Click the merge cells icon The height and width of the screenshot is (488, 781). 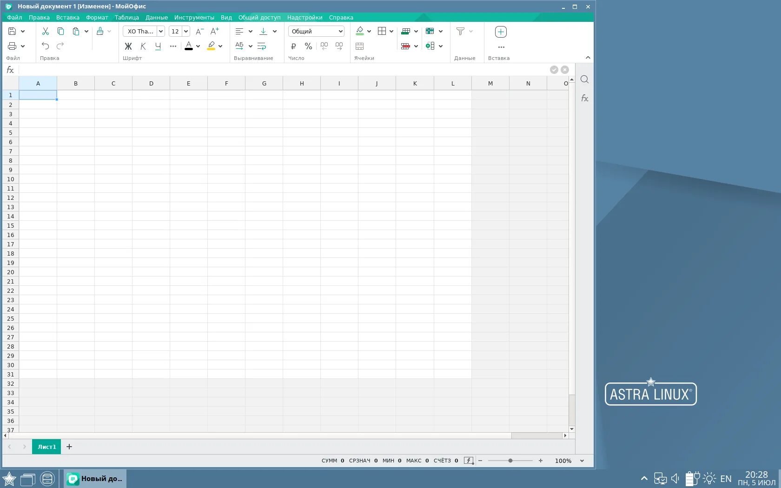pyautogui.click(x=359, y=46)
